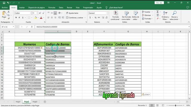Increase decimal places
Screen dimensions: 191x107
point(103,18)
